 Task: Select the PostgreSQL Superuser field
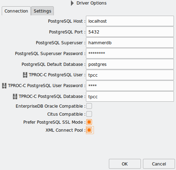[130, 42]
